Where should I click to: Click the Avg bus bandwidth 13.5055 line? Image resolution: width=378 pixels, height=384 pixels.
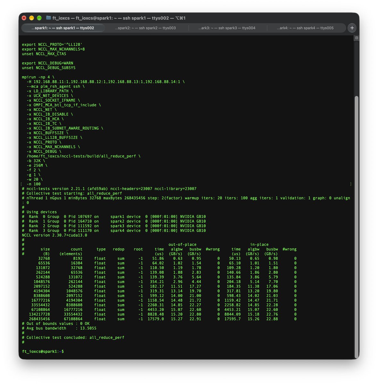pyautogui.click(x=59, y=328)
